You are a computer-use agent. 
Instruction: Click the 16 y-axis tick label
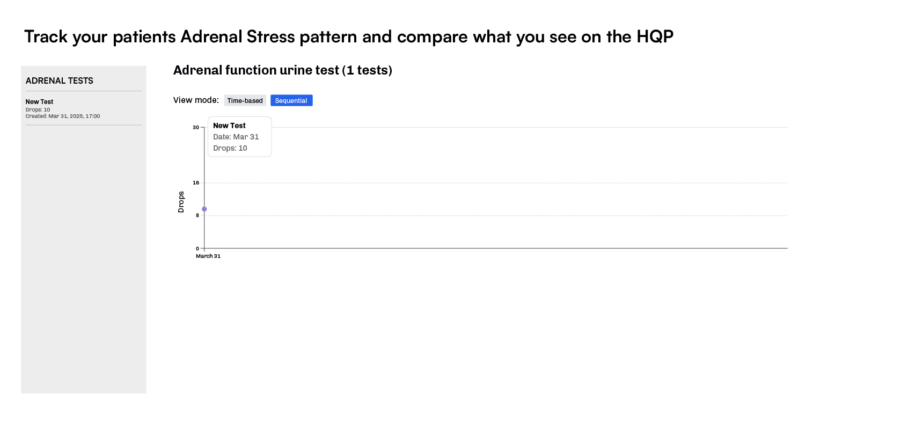tap(196, 183)
